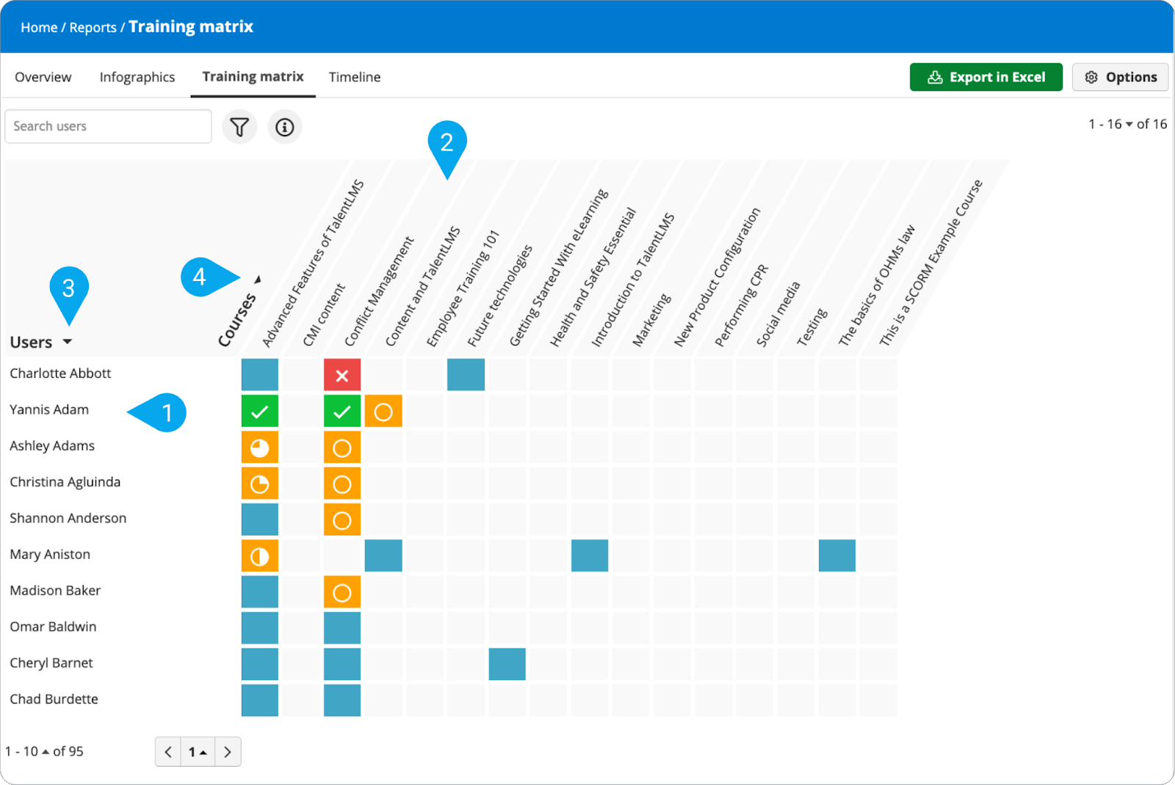Click the next page chevron
Viewport: 1175px width, 785px height.
[228, 751]
